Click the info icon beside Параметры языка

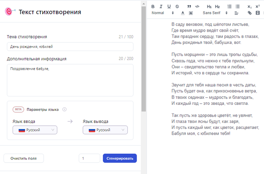(64, 110)
